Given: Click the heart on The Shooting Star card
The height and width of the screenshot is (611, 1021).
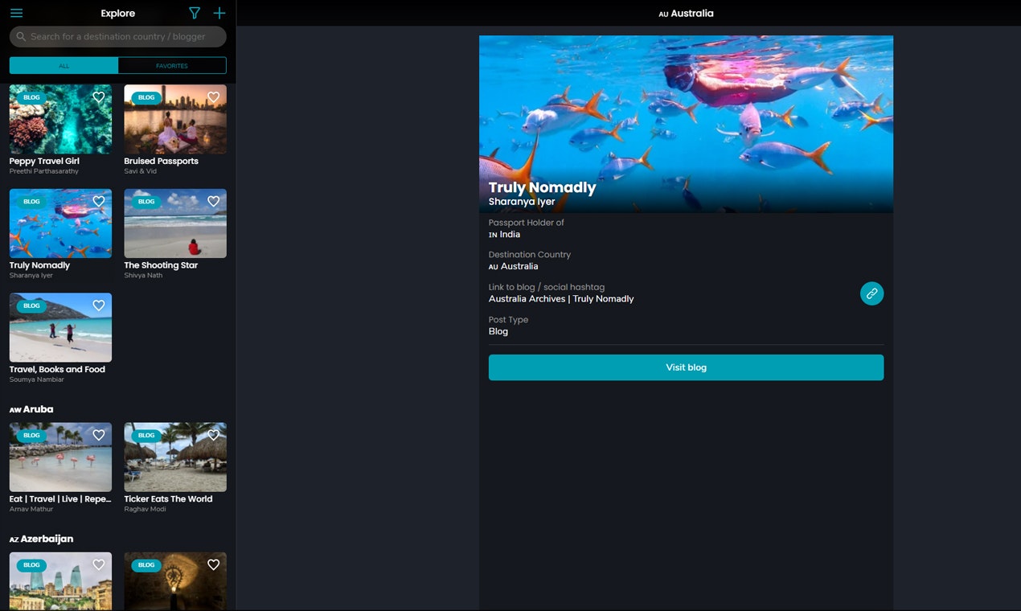Looking at the screenshot, I should (x=213, y=201).
